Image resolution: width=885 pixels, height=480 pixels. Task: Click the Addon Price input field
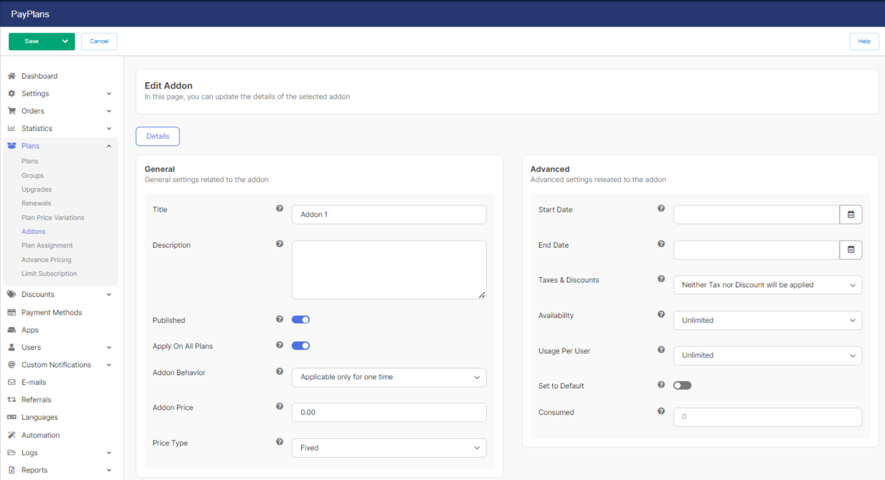[389, 413]
